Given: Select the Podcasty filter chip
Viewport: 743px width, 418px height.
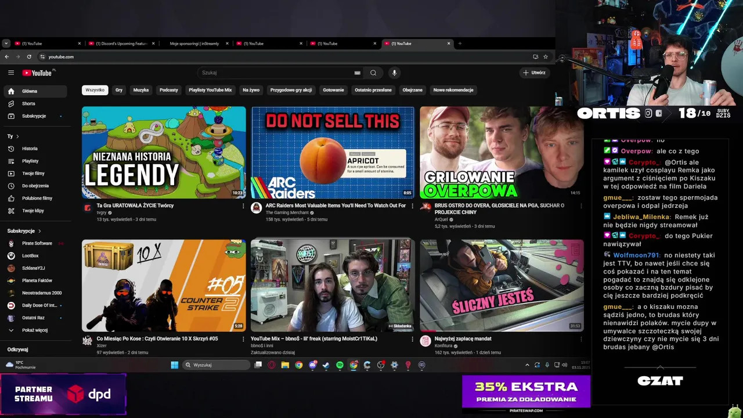Looking at the screenshot, I should pos(169,90).
